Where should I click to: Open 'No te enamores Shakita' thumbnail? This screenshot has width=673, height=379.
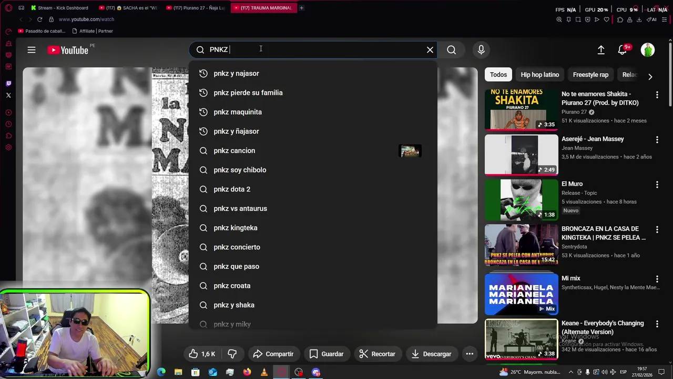click(x=521, y=109)
